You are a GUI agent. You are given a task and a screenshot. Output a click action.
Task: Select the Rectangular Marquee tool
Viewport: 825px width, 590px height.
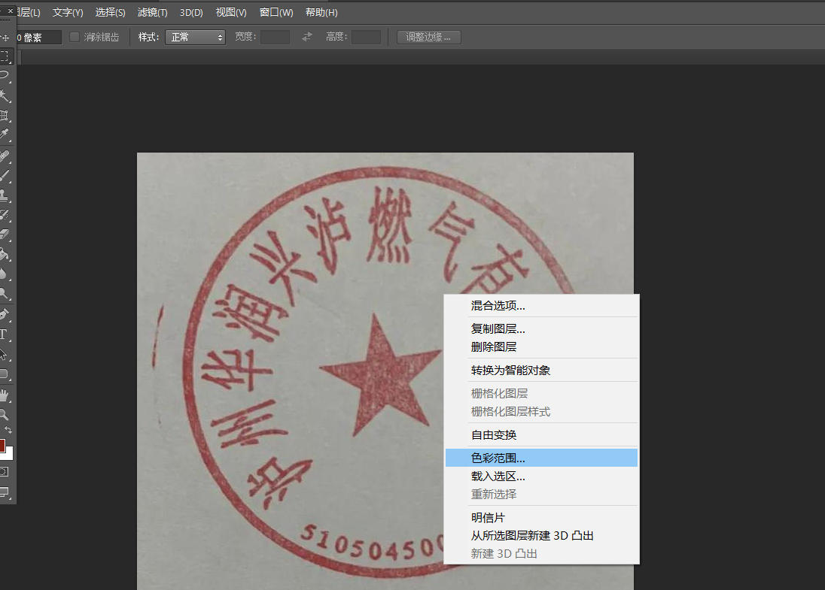(x=5, y=56)
